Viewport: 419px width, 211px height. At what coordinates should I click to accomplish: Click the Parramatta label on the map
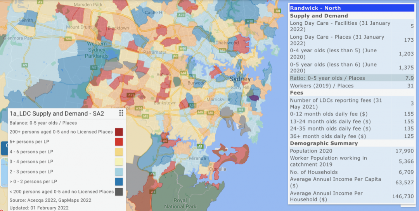pyautogui.click(x=155, y=52)
